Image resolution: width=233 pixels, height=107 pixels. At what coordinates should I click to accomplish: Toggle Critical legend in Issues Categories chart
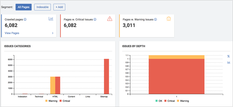(65, 101)
